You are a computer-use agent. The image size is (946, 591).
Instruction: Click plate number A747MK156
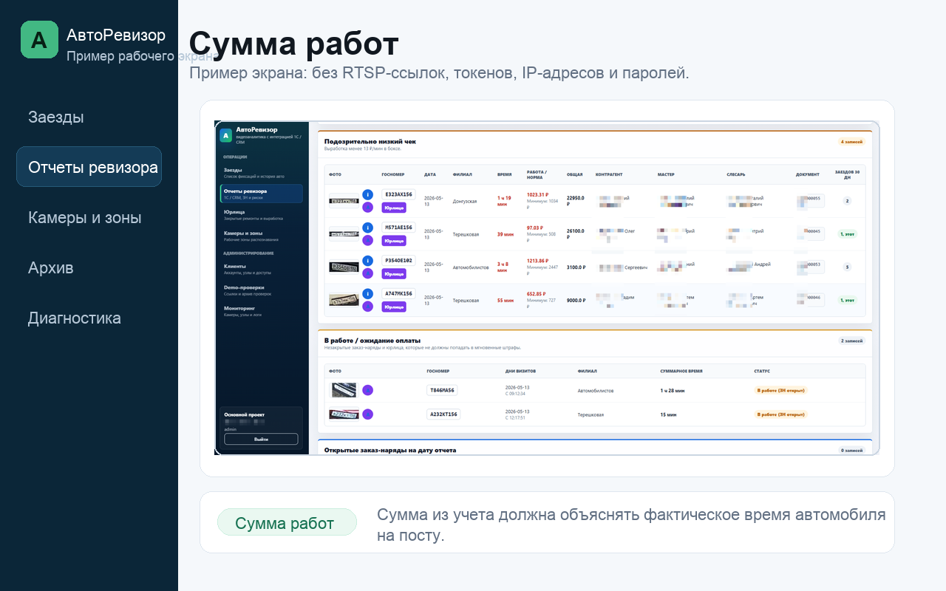pos(398,293)
